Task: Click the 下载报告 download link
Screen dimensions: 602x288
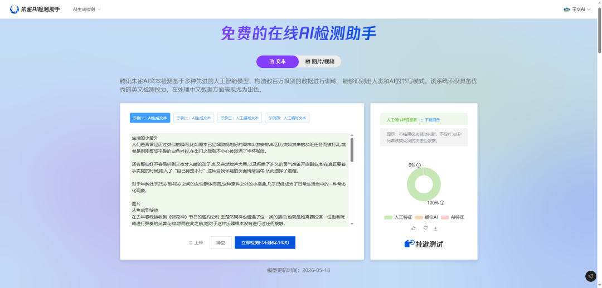Action: pos(430,120)
